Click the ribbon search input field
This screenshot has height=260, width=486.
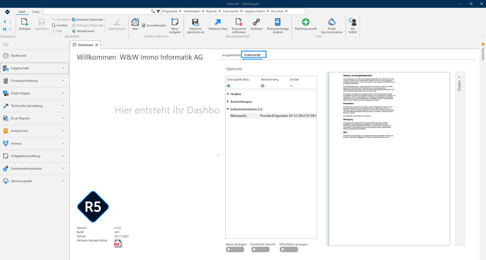coord(97,11)
